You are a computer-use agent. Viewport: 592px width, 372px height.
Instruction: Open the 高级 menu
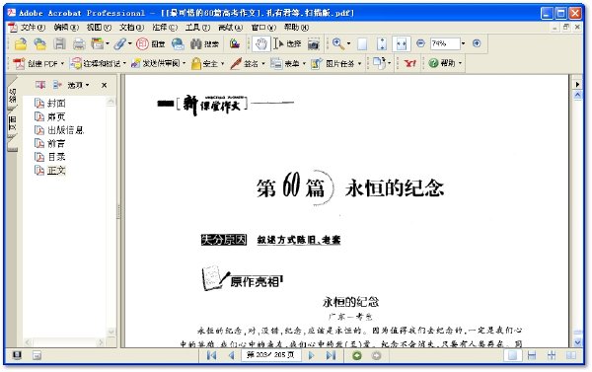[230, 28]
